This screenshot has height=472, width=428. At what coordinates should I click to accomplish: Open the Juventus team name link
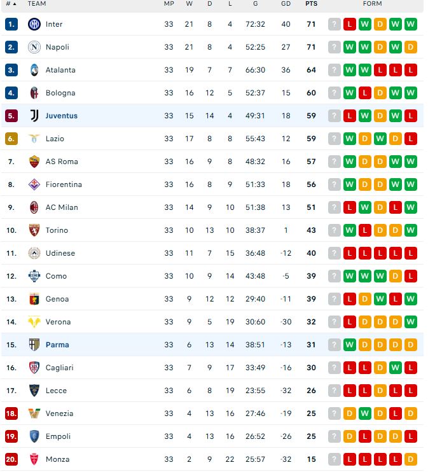tap(62, 116)
